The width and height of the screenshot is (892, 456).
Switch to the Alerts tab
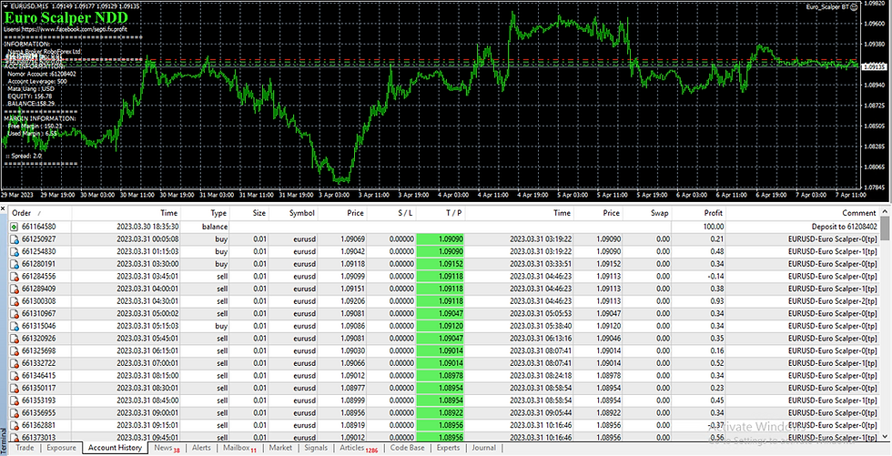[201, 448]
